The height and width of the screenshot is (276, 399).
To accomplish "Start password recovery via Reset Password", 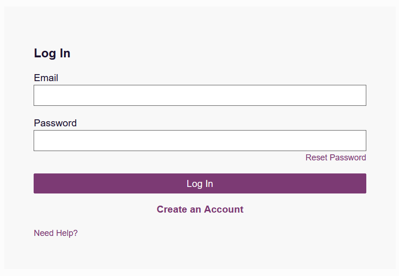I will (335, 158).
